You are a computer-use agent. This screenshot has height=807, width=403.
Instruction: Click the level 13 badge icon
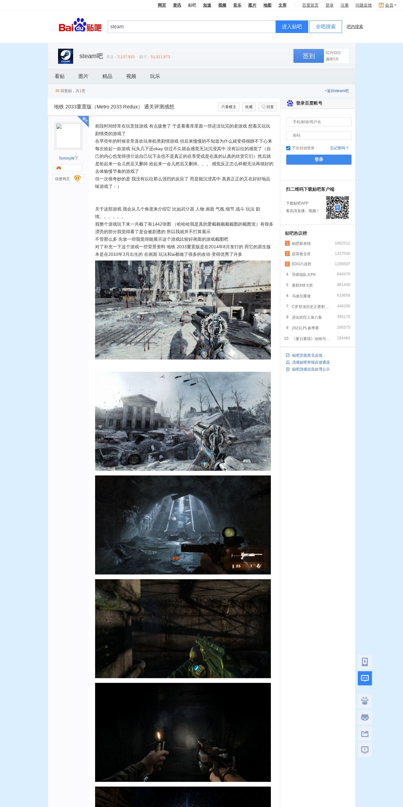click(x=77, y=178)
